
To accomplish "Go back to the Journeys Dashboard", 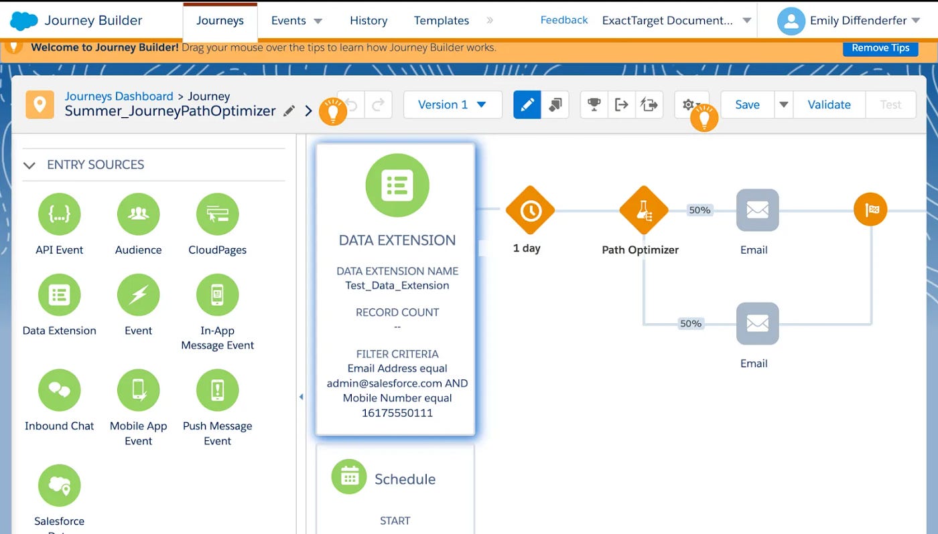I will 119,96.
